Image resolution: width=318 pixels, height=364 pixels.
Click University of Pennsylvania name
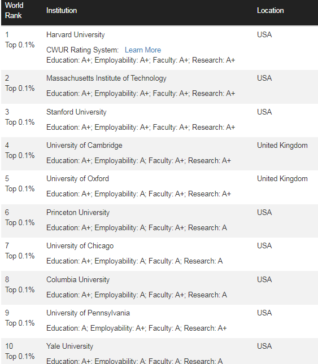coord(88,313)
